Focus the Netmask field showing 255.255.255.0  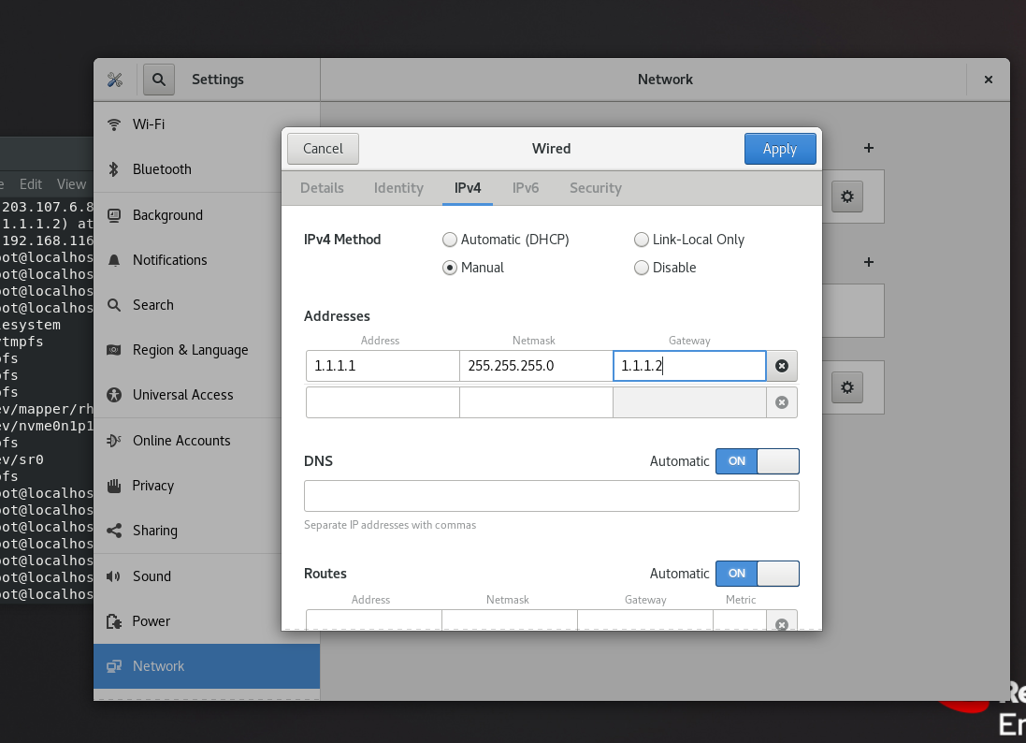[536, 366]
